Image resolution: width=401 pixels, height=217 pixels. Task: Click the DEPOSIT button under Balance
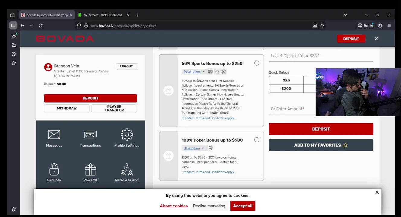(90, 98)
